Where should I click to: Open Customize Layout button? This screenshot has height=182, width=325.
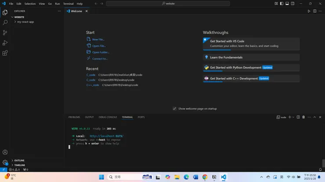tap(276, 3)
